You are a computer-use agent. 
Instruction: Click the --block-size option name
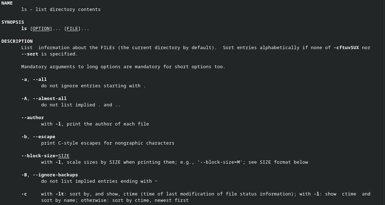[38, 156]
